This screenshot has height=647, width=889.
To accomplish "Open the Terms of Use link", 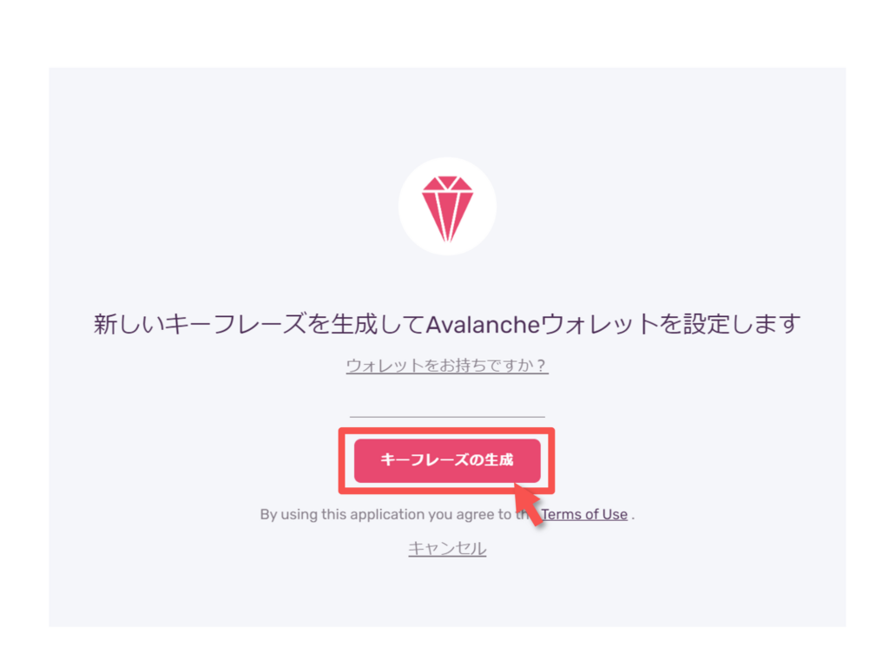I will [584, 514].
